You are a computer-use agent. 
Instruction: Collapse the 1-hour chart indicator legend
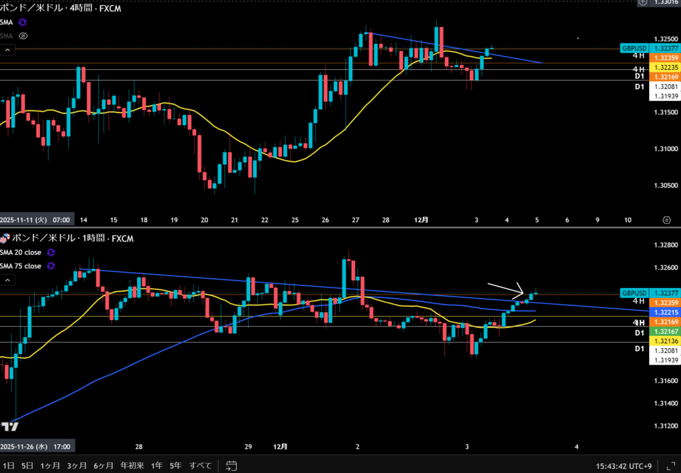[7, 281]
